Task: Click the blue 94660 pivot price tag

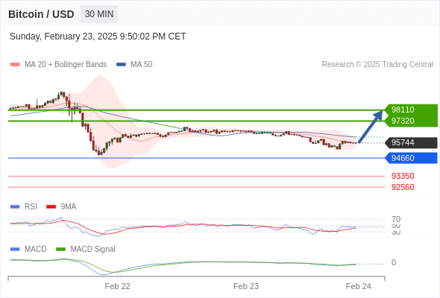Action: pos(411,158)
